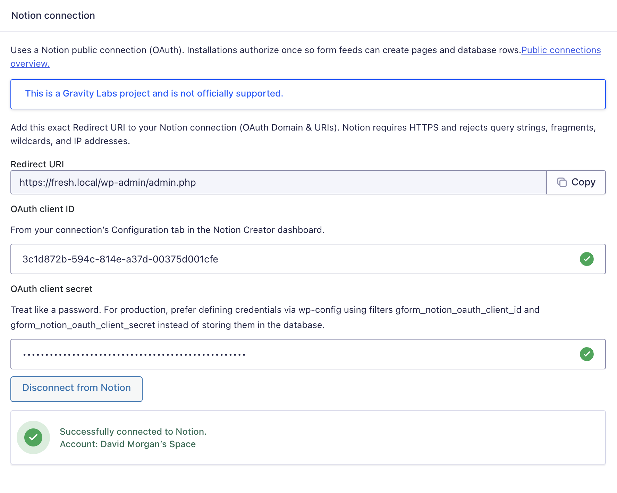The width and height of the screenshot is (617, 493).
Task: Click the Redirect URI label
Action: click(x=37, y=164)
